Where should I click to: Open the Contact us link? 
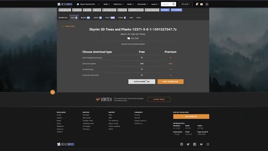[138, 123]
